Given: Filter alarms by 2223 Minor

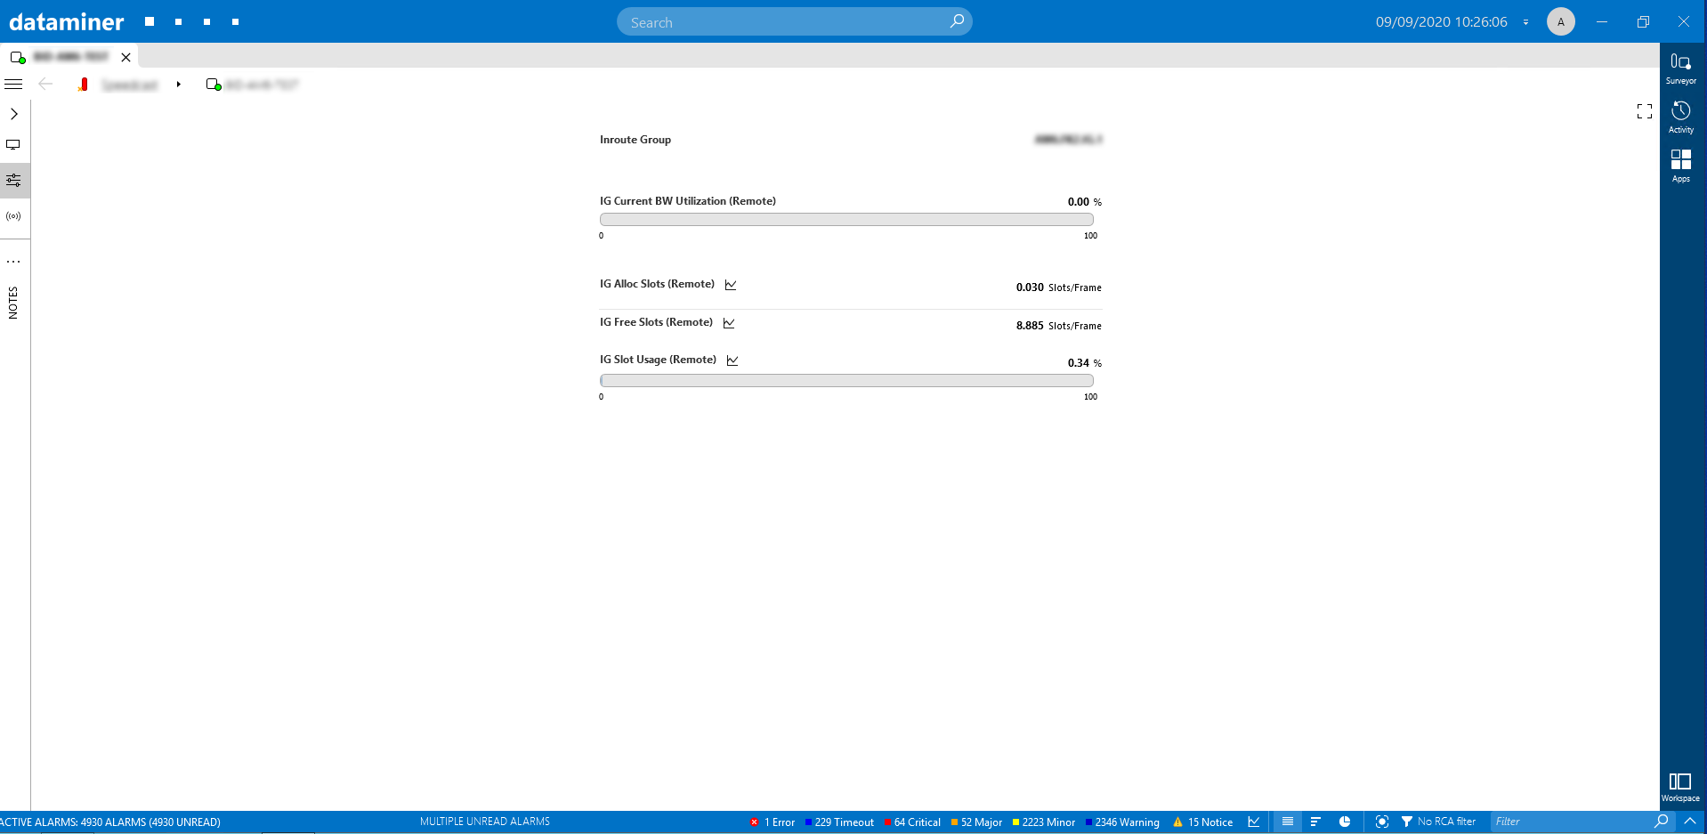Looking at the screenshot, I should tap(1043, 822).
